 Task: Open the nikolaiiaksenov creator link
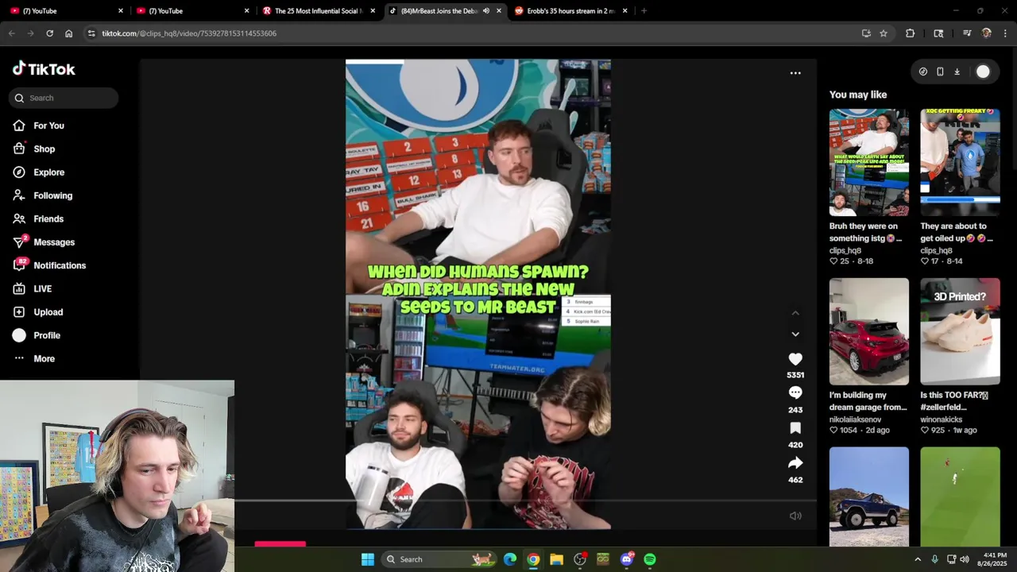855,419
